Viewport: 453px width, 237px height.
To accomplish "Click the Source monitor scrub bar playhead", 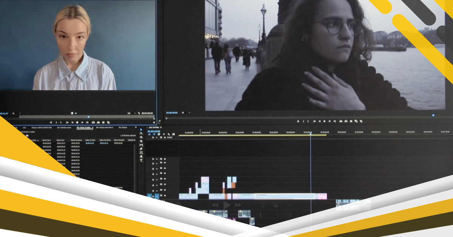I will click(x=88, y=117).
